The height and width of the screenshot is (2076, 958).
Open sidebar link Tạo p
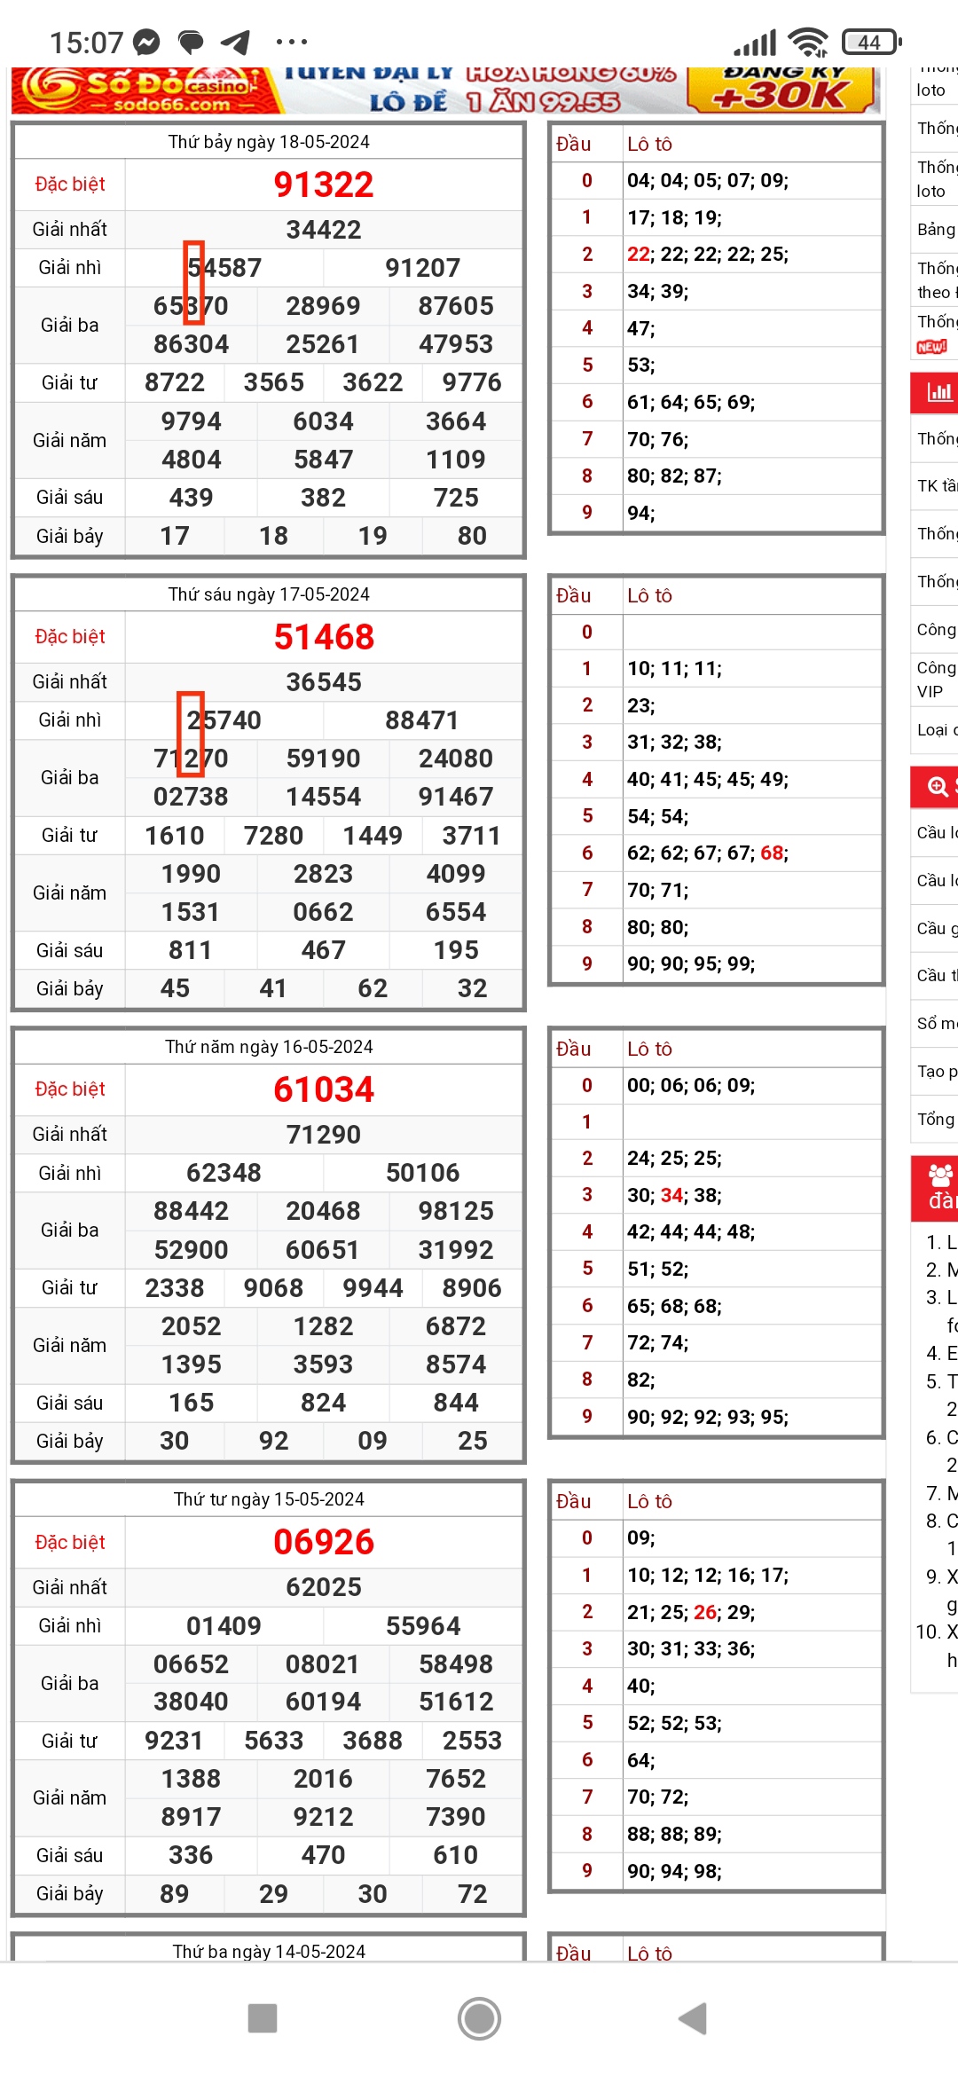(x=937, y=1071)
